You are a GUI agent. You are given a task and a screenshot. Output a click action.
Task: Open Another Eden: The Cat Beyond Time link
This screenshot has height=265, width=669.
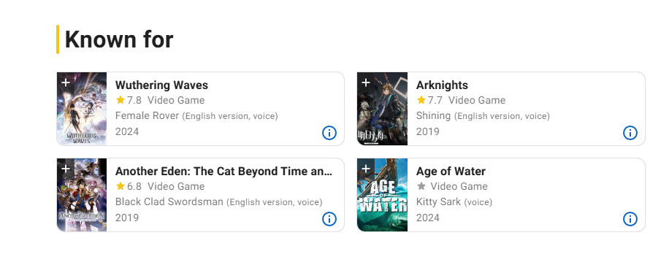coord(223,171)
